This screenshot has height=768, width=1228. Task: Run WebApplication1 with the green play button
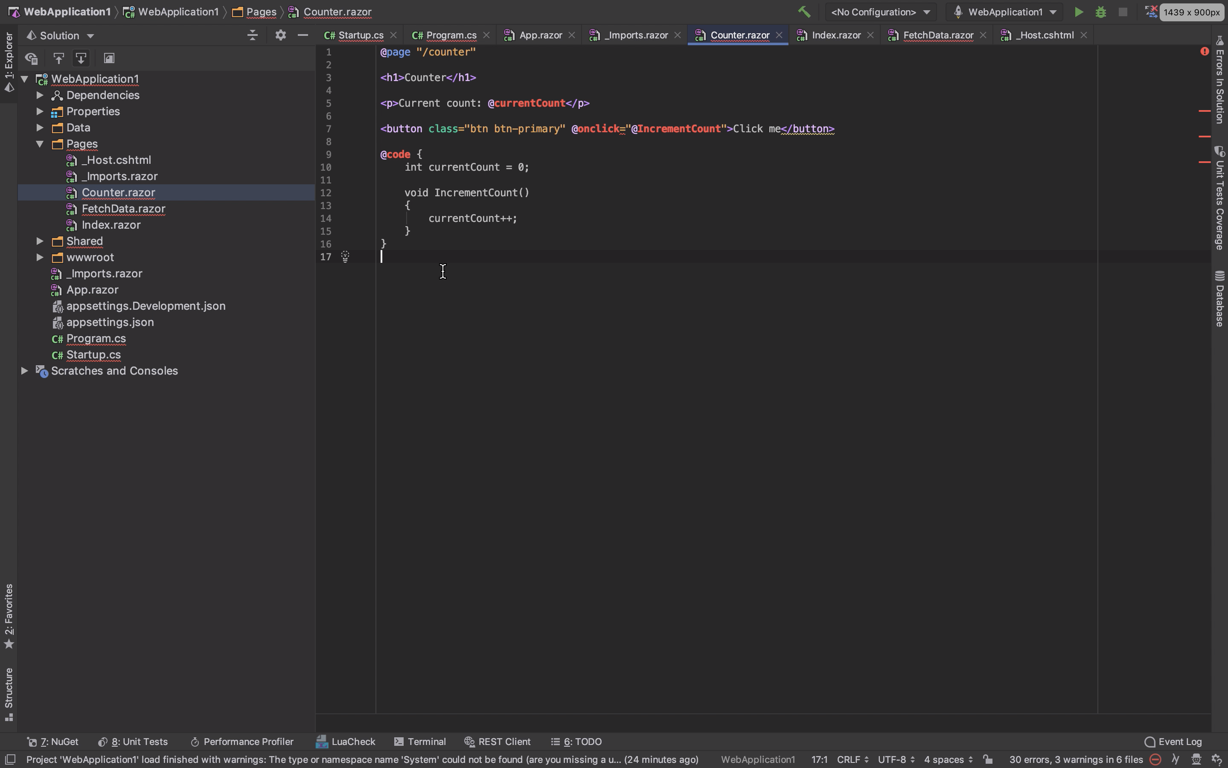1078,12
